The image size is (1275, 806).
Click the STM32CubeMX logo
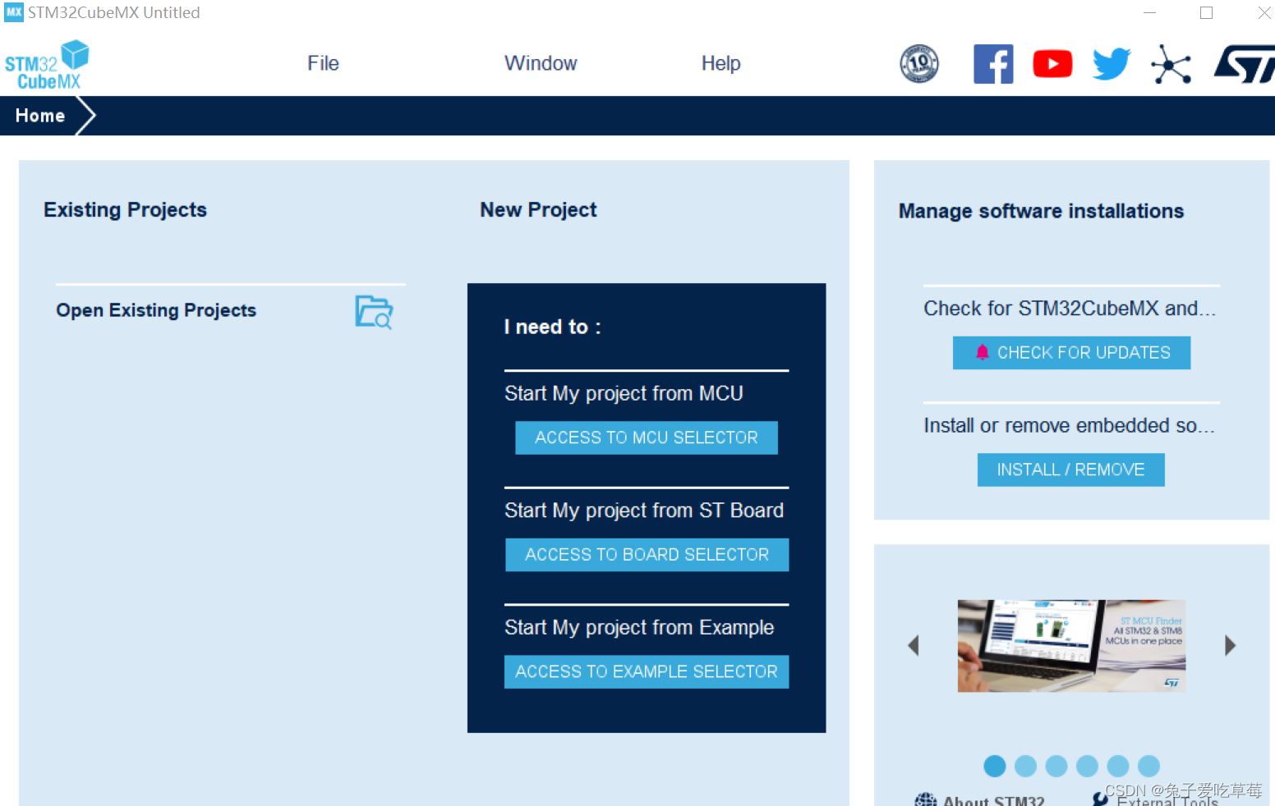[47, 65]
